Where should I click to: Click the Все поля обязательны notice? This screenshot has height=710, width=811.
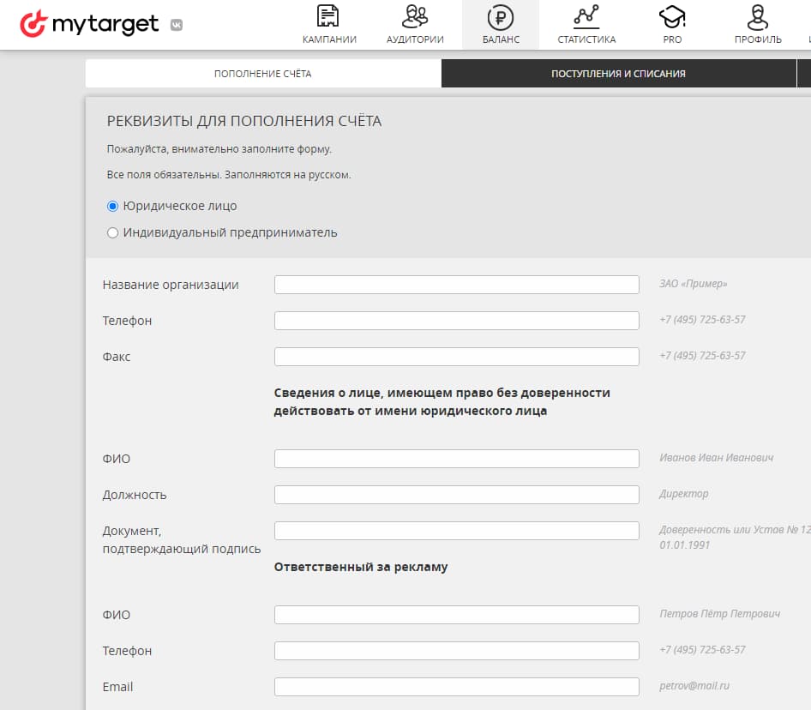[x=229, y=175]
